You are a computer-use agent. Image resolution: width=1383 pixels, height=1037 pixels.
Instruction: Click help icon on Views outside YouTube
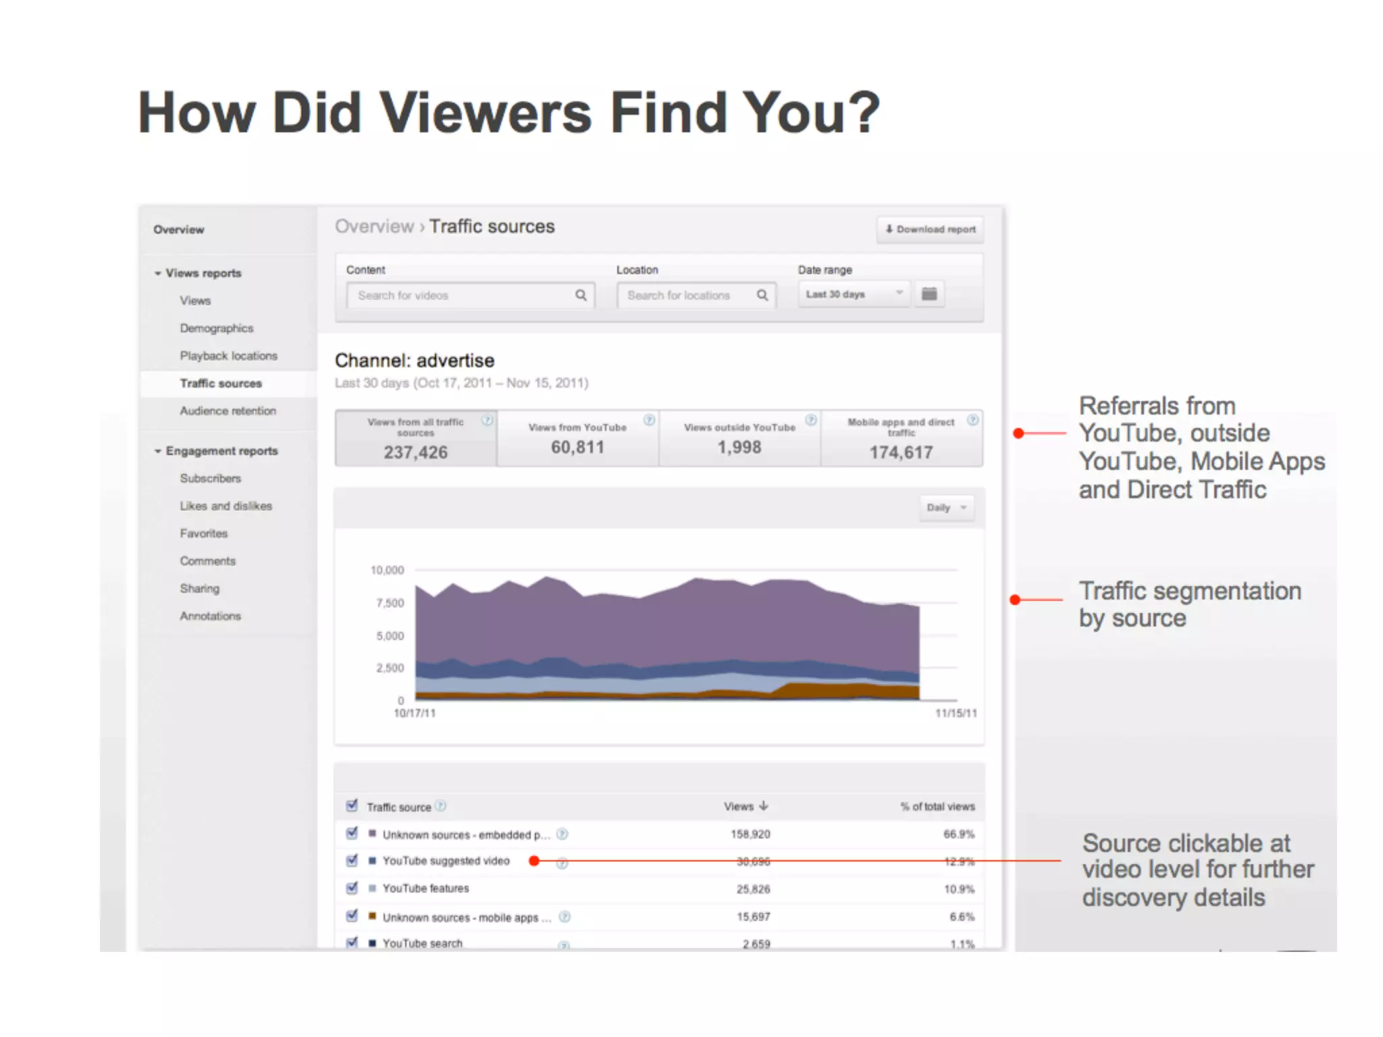(811, 420)
